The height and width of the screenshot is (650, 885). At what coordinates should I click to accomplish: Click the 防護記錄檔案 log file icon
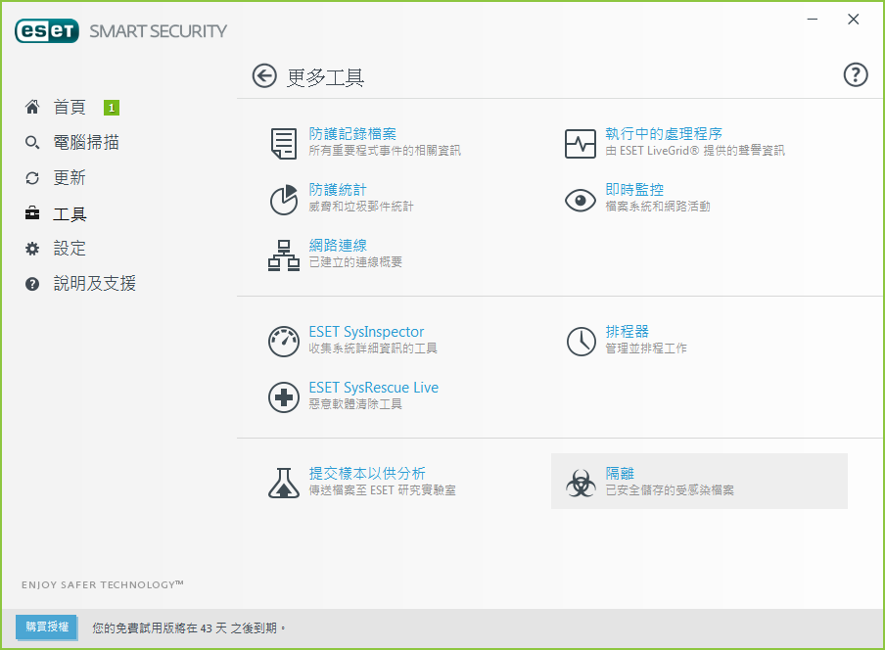pyautogui.click(x=283, y=143)
